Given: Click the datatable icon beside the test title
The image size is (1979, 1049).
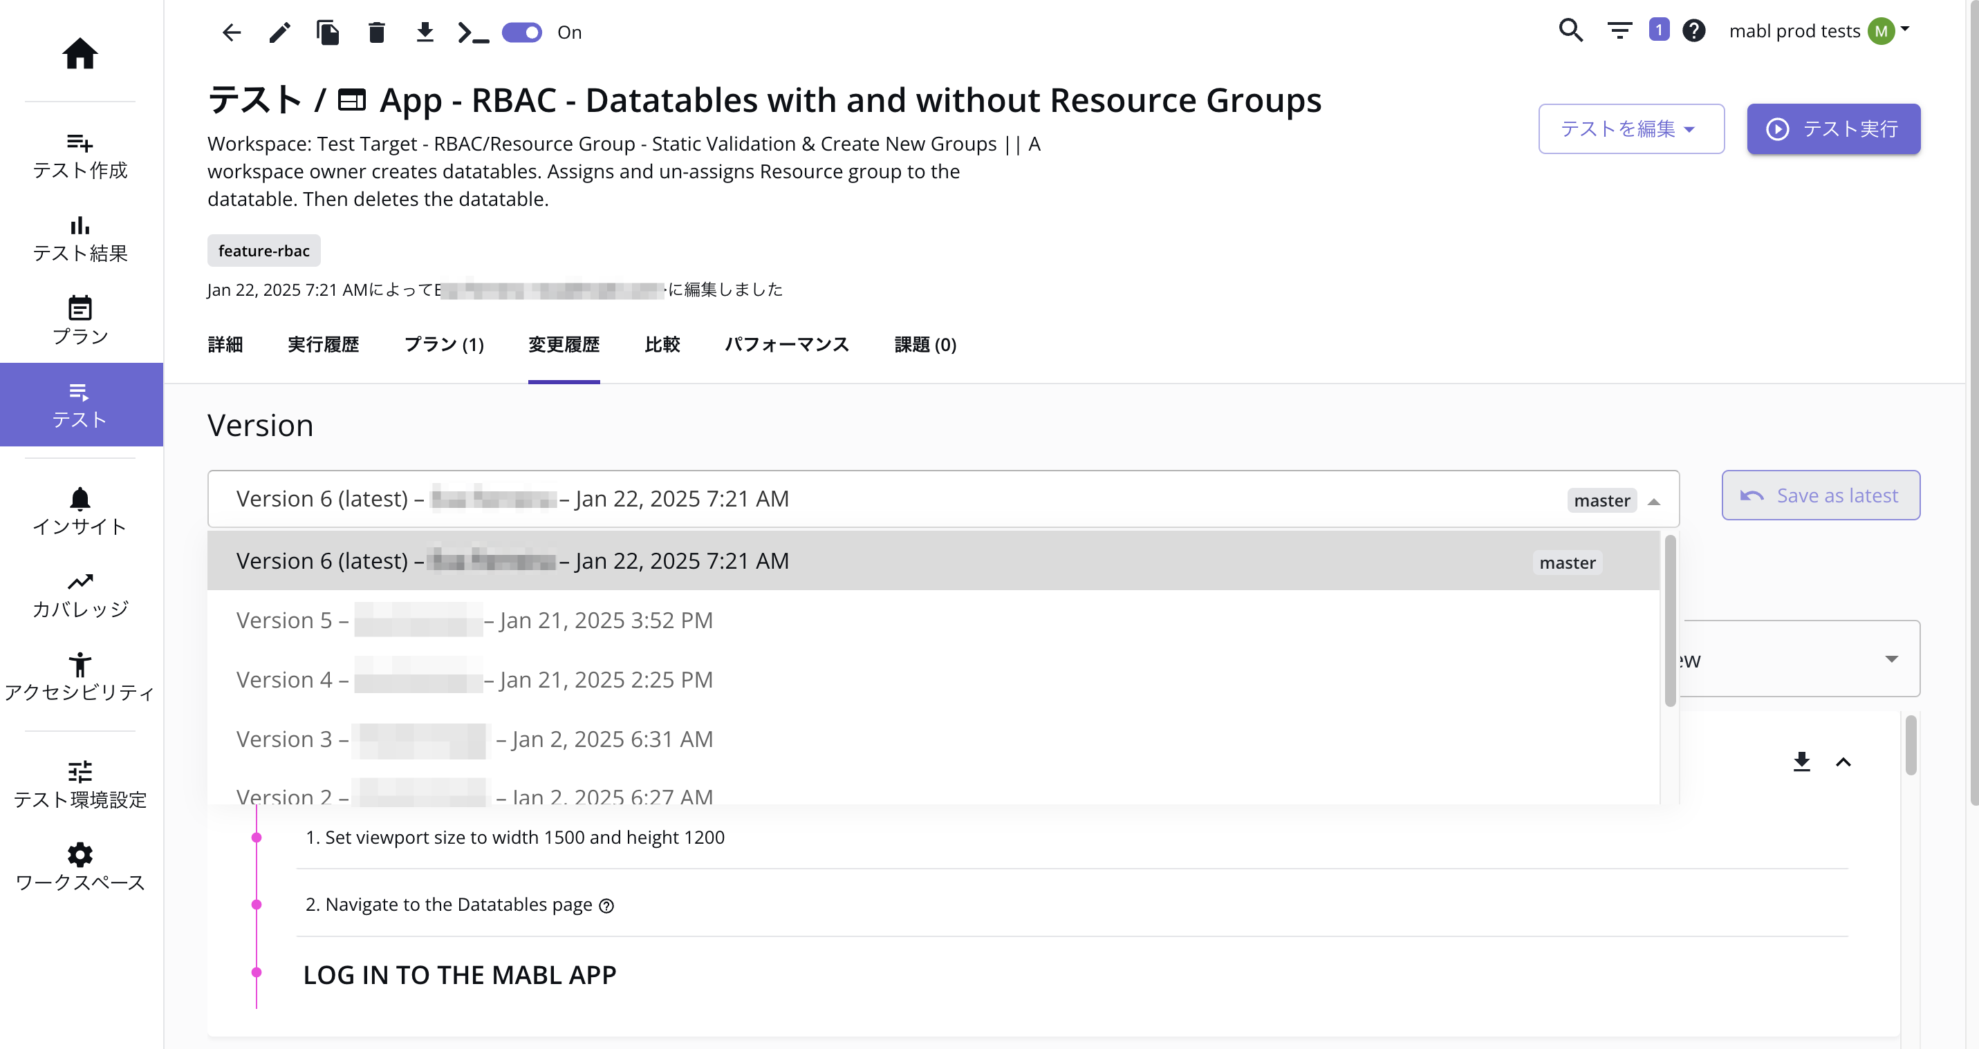Looking at the screenshot, I should pyautogui.click(x=352, y=100).
